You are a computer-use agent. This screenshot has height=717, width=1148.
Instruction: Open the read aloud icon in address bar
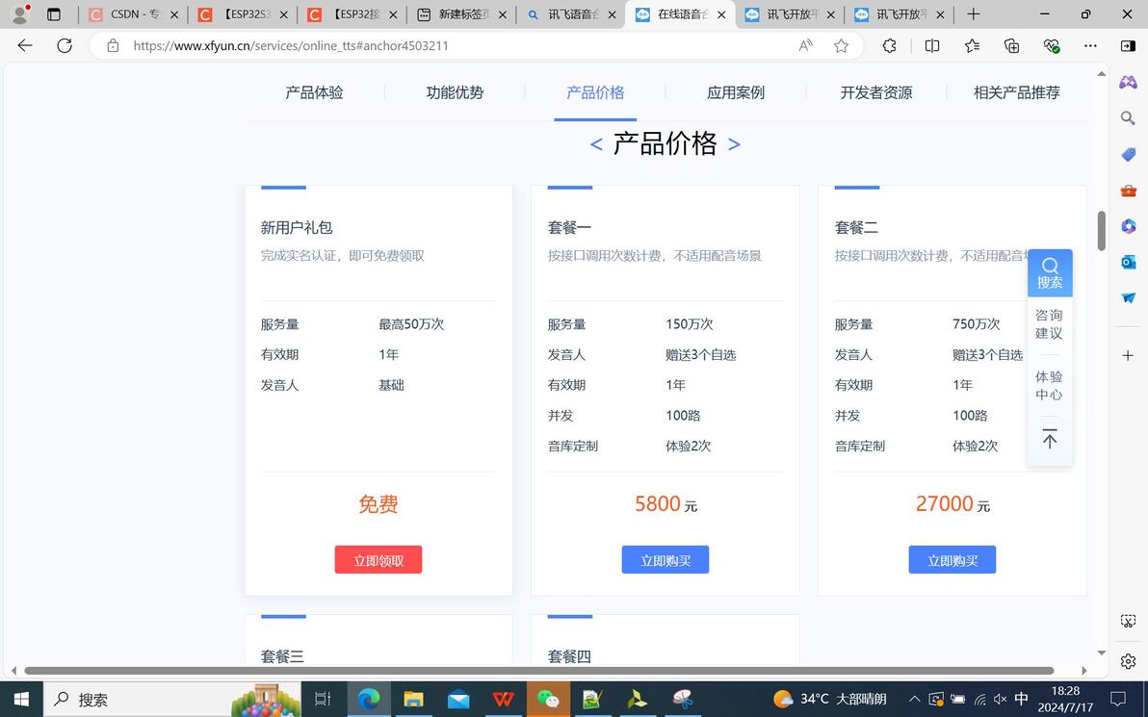coord(805,45)
